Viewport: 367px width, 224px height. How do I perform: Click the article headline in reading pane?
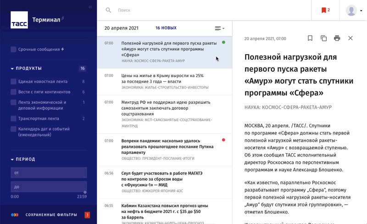[x=299, y=75]
